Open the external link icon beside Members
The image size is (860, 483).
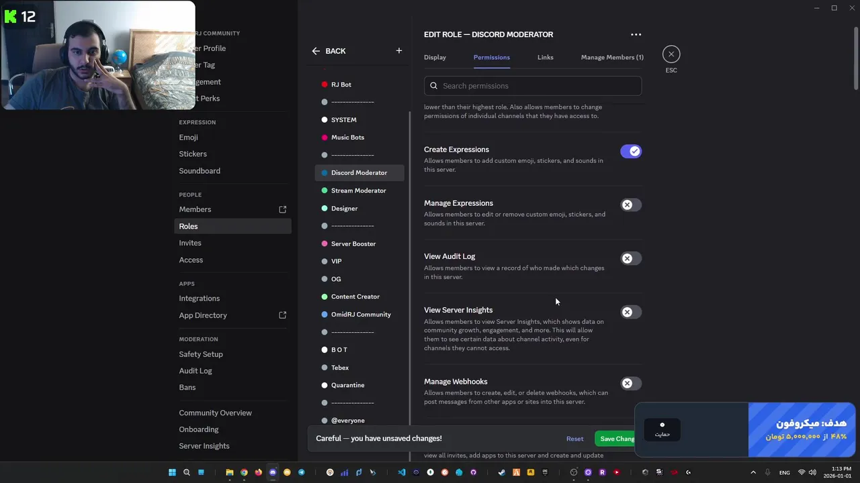tap(282, 209)
